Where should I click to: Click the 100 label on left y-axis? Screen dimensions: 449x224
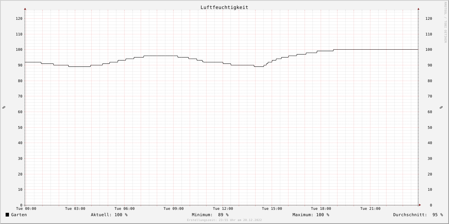(x=19, y=50)
